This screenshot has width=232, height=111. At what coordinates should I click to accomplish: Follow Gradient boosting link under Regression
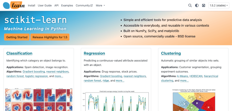pyautogui.click(x=111, y=76)
